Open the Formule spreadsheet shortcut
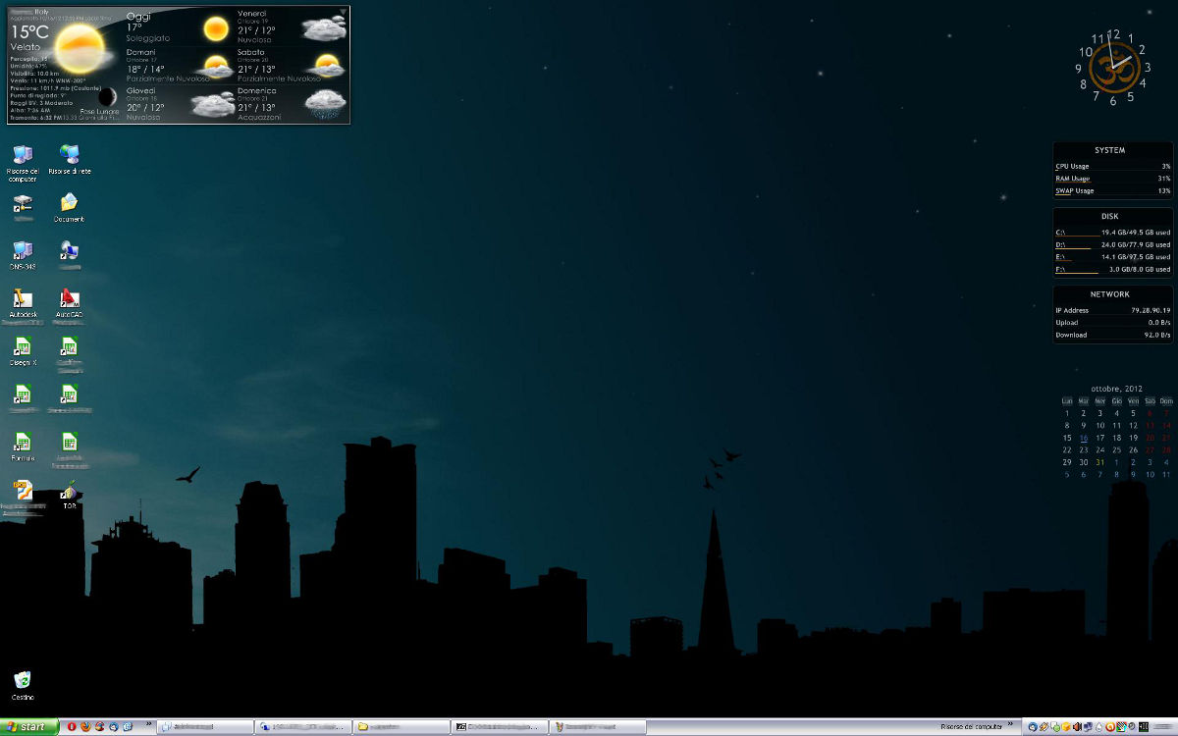The image size is (1178, 736). (x=22, y=444)
